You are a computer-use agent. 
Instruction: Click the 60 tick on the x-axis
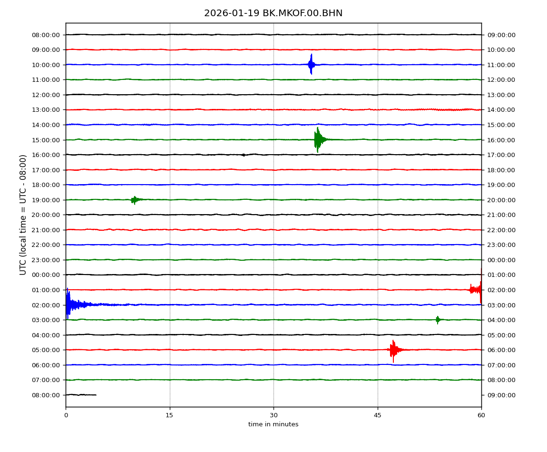click(481, 415)
